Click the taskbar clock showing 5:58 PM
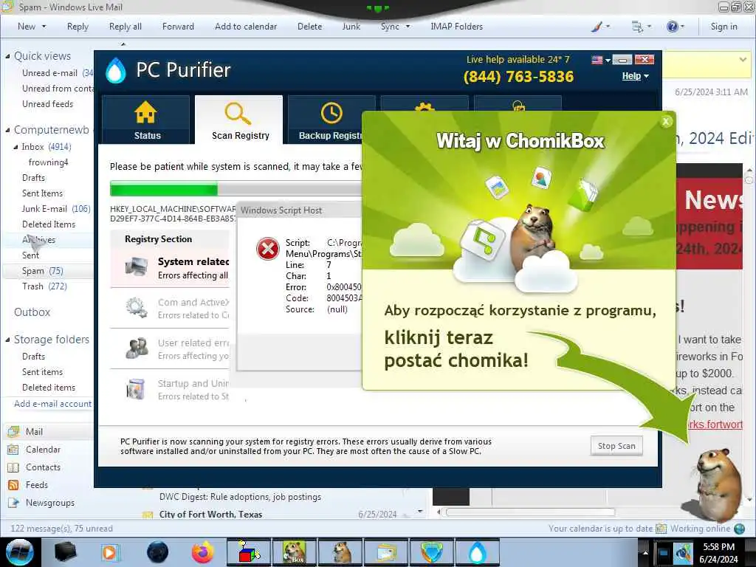 [718, 552]
